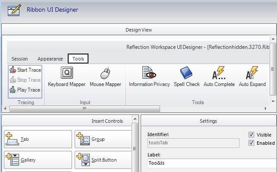277x172 pixels.
Task: Click Design View scrollbar down arrow
Action: (x=273, y=102)
